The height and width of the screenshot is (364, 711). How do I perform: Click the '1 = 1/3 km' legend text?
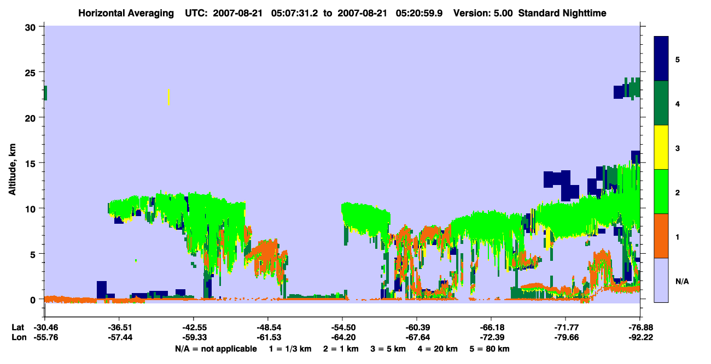pos(290,349)
